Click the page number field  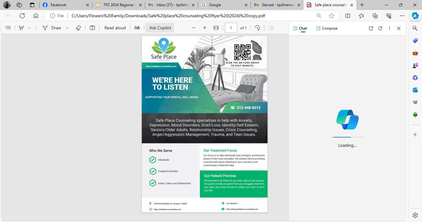tap(231, 28)
